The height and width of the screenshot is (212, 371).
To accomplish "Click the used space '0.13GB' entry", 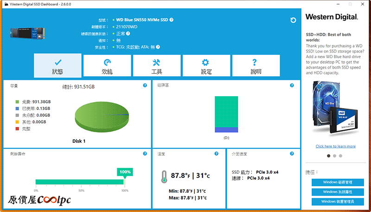I will coord(36,109).
